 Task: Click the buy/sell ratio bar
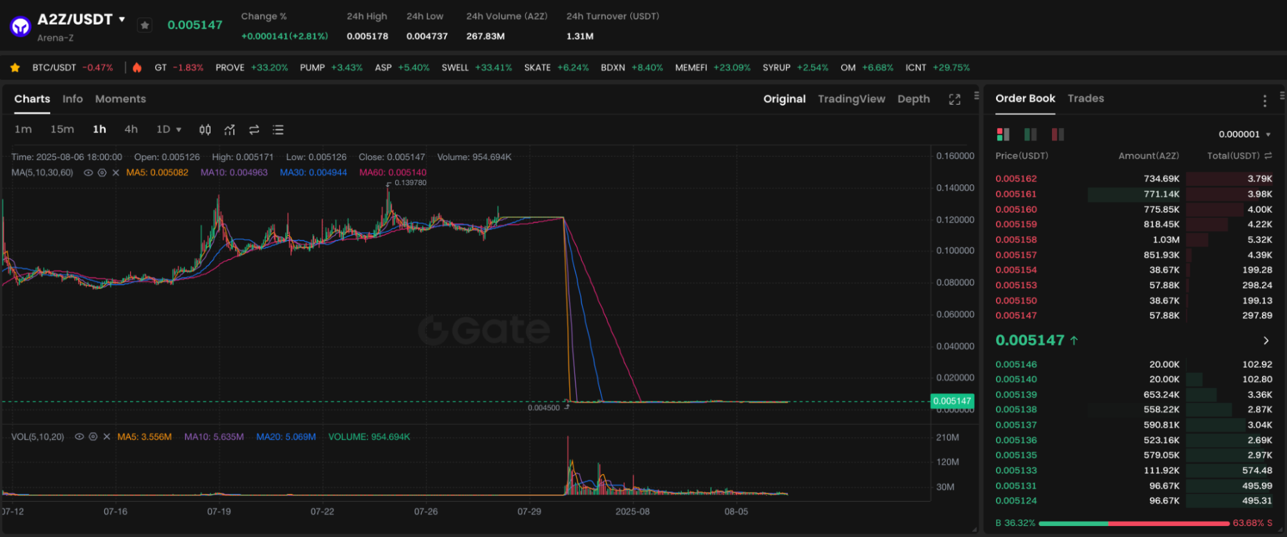(1134, 523)
